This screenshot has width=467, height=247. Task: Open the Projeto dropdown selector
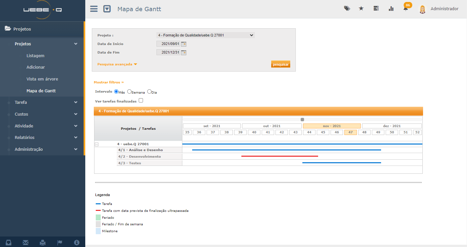point(205,35)
